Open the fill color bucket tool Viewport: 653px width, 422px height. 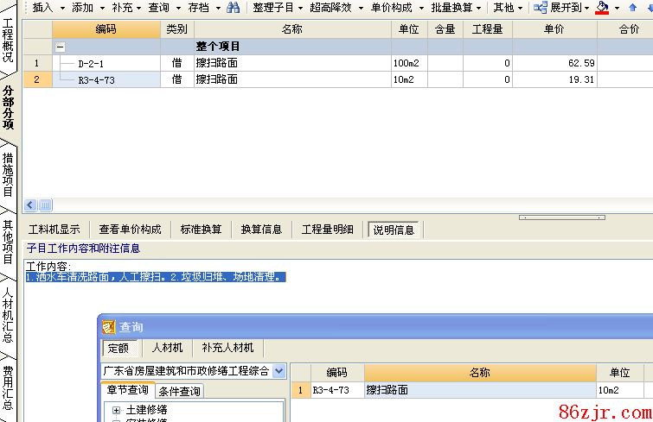pyautogui.click(x=602, y=8)
